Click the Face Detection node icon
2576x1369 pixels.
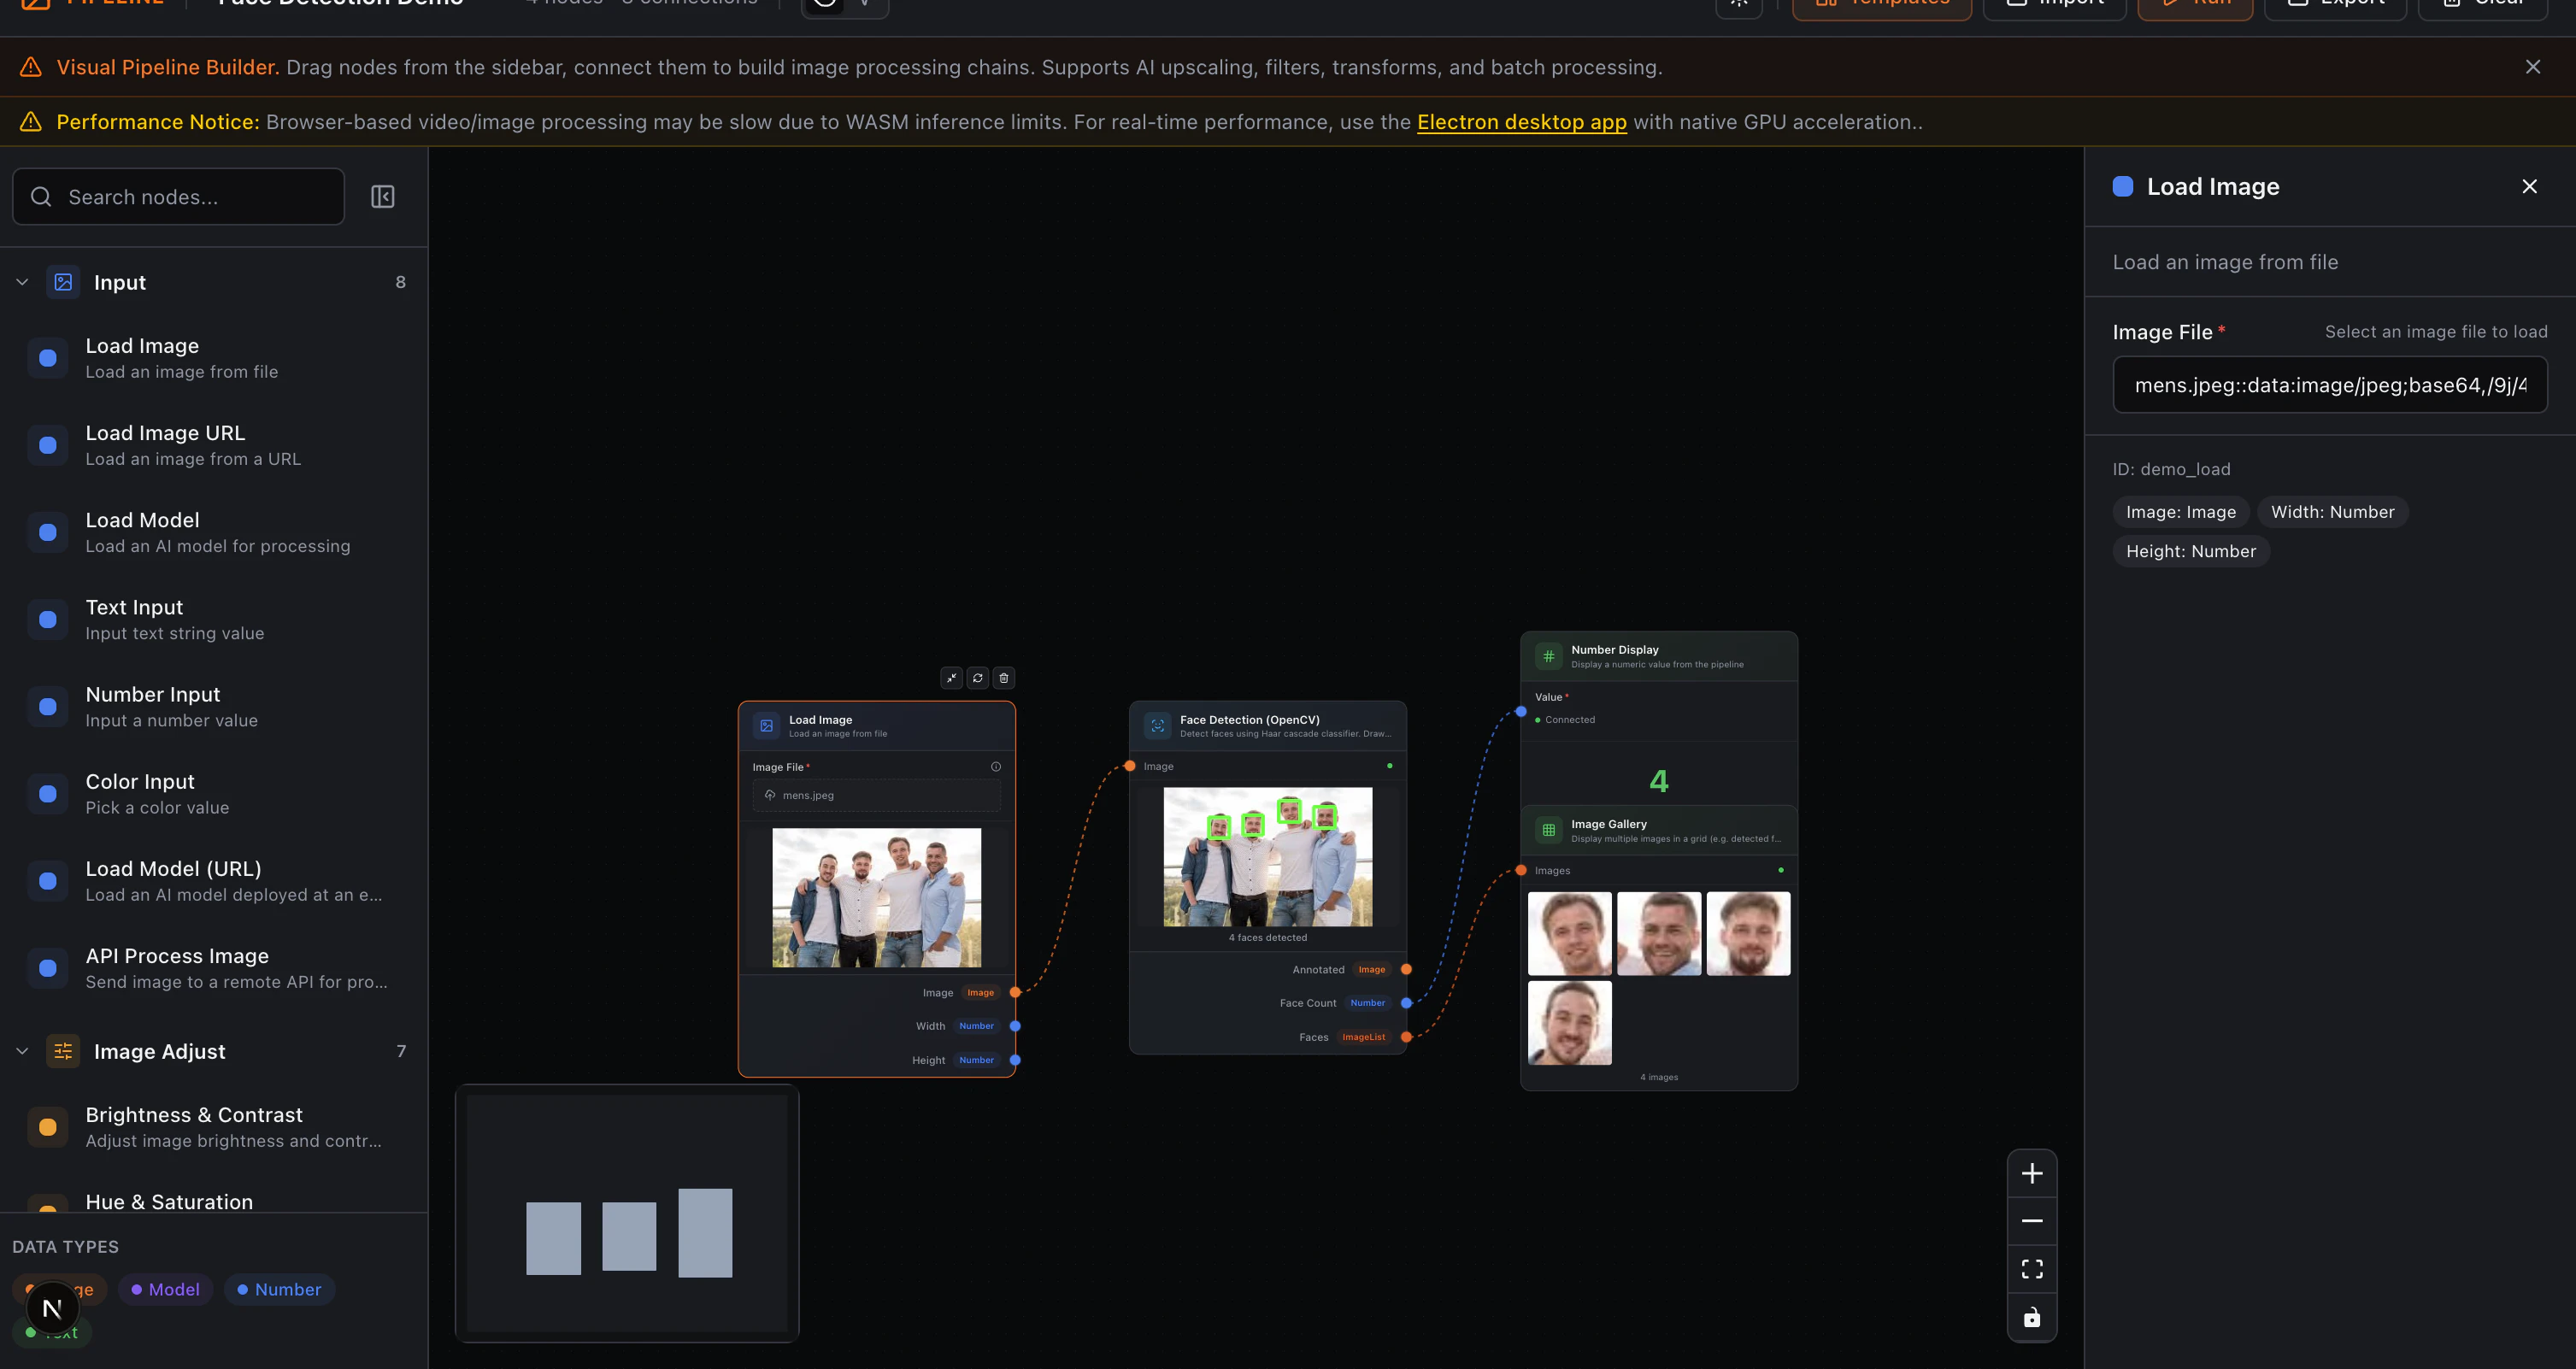1157,726
